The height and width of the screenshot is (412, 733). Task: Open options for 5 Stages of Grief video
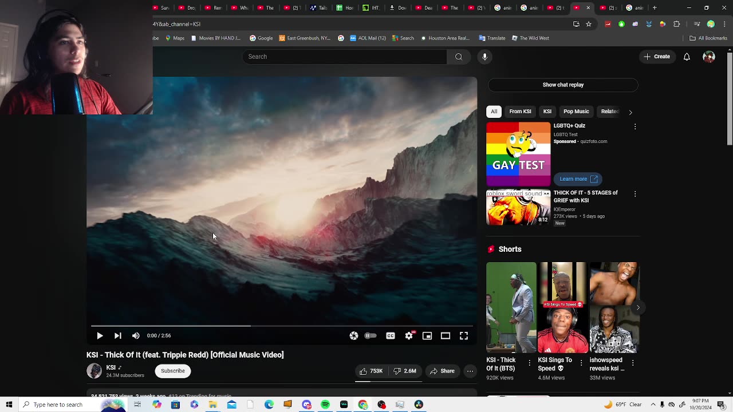pyautogui.click(x=635, y=194)
